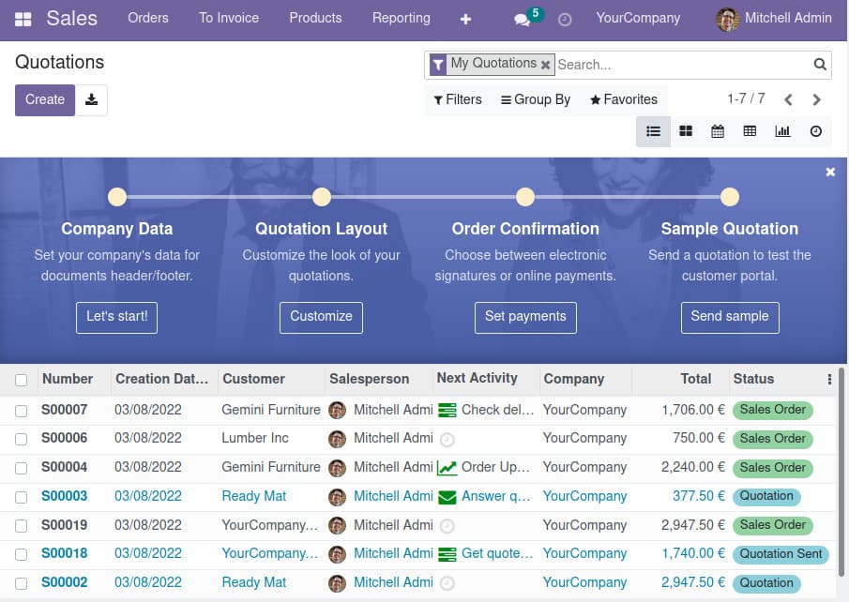
Task: Select checkbox for order S00004
Action: point(22,468)
